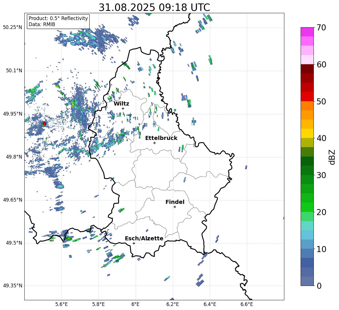Viewport: 339px width, 310px height.
Task: Click the 'Product: 0.5° Reflectivity' text
Action: tap(58, 18)
